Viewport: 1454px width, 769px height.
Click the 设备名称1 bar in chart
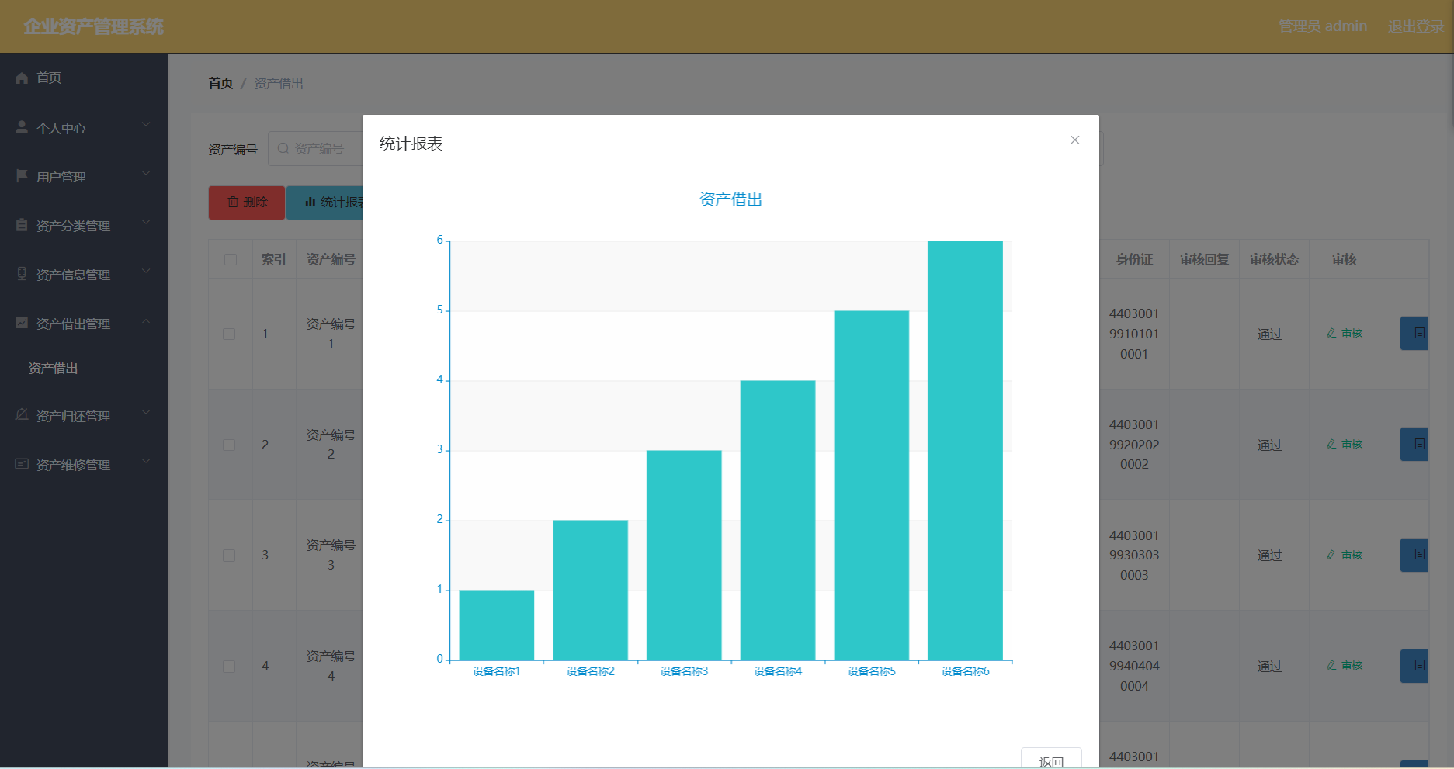click(x=497, y=625)
